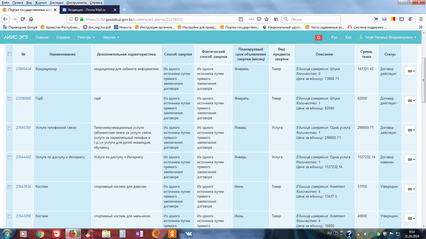The height and width of the screenshot is (239, 426).
Task: Open actions dropdown for Услуги по доступу к Интернету row
Action: [x=410, y=159]
